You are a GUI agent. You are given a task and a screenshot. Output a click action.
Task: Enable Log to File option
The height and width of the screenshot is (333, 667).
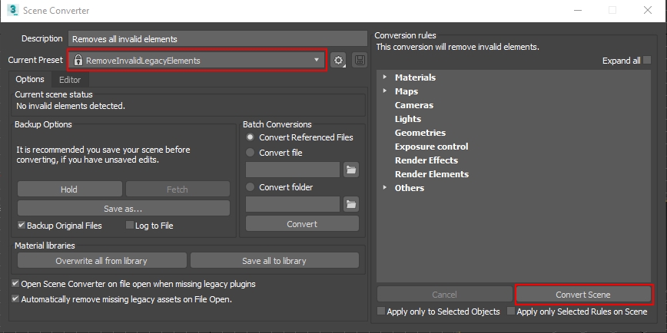click(130, 226)
